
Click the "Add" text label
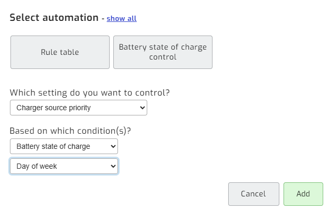point(303,194)
